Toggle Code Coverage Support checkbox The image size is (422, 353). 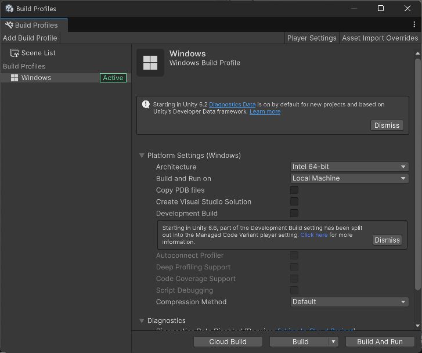(x=294, y=279)
